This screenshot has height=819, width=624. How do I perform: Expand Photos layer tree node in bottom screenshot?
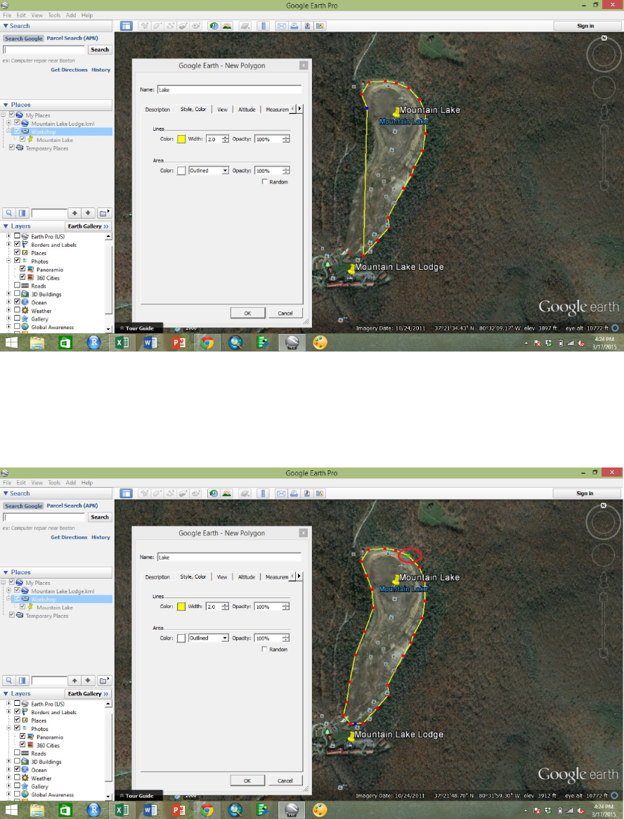pos(8,728)
